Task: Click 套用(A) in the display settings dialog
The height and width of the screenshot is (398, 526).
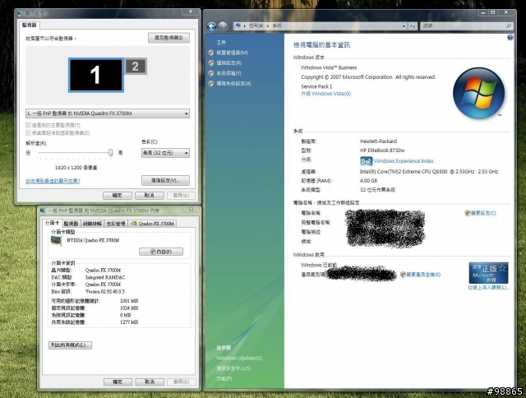Action: pos(181,196)
